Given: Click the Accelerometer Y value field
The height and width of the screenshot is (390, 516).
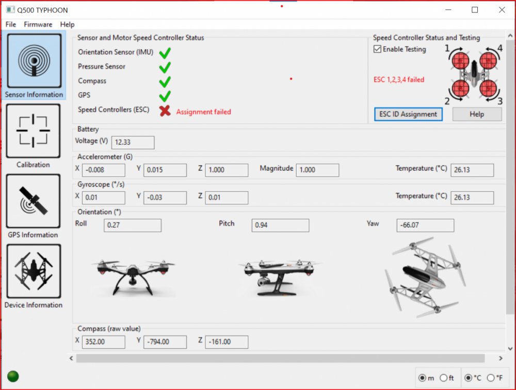Looking at the screenshot, I should [165, 170].
